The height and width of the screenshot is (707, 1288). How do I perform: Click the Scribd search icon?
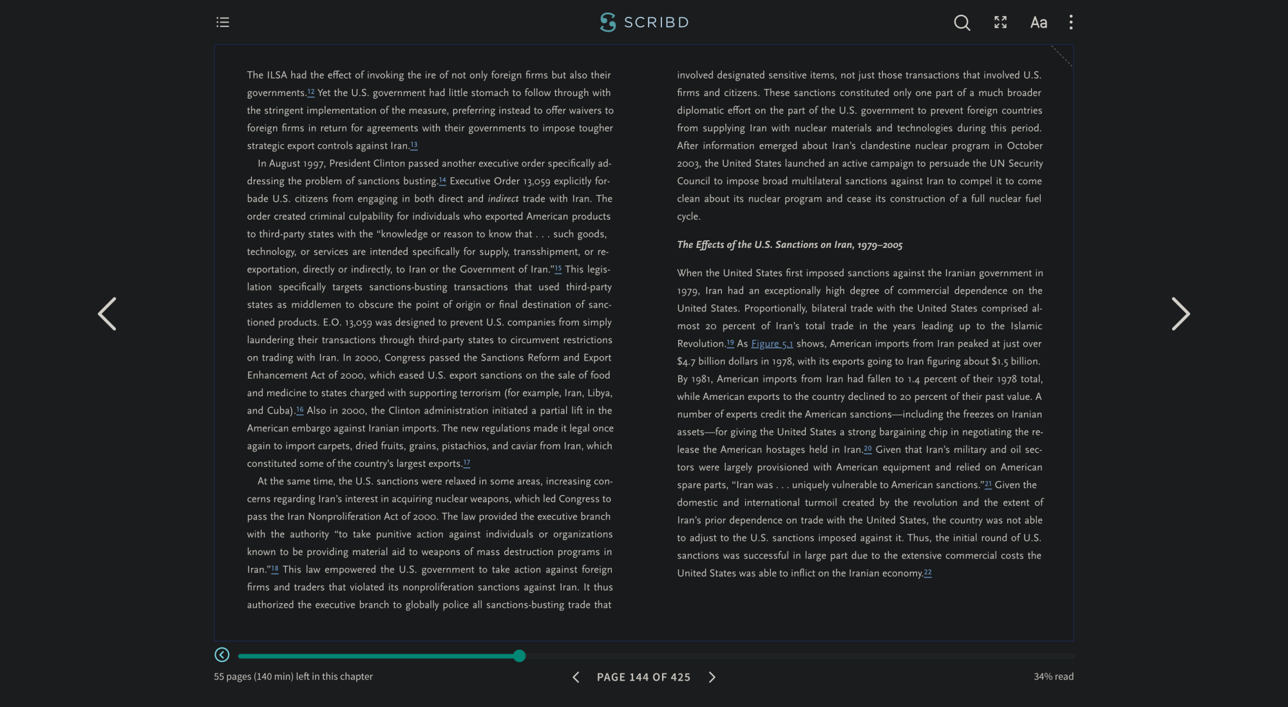[x=961, y=23]
